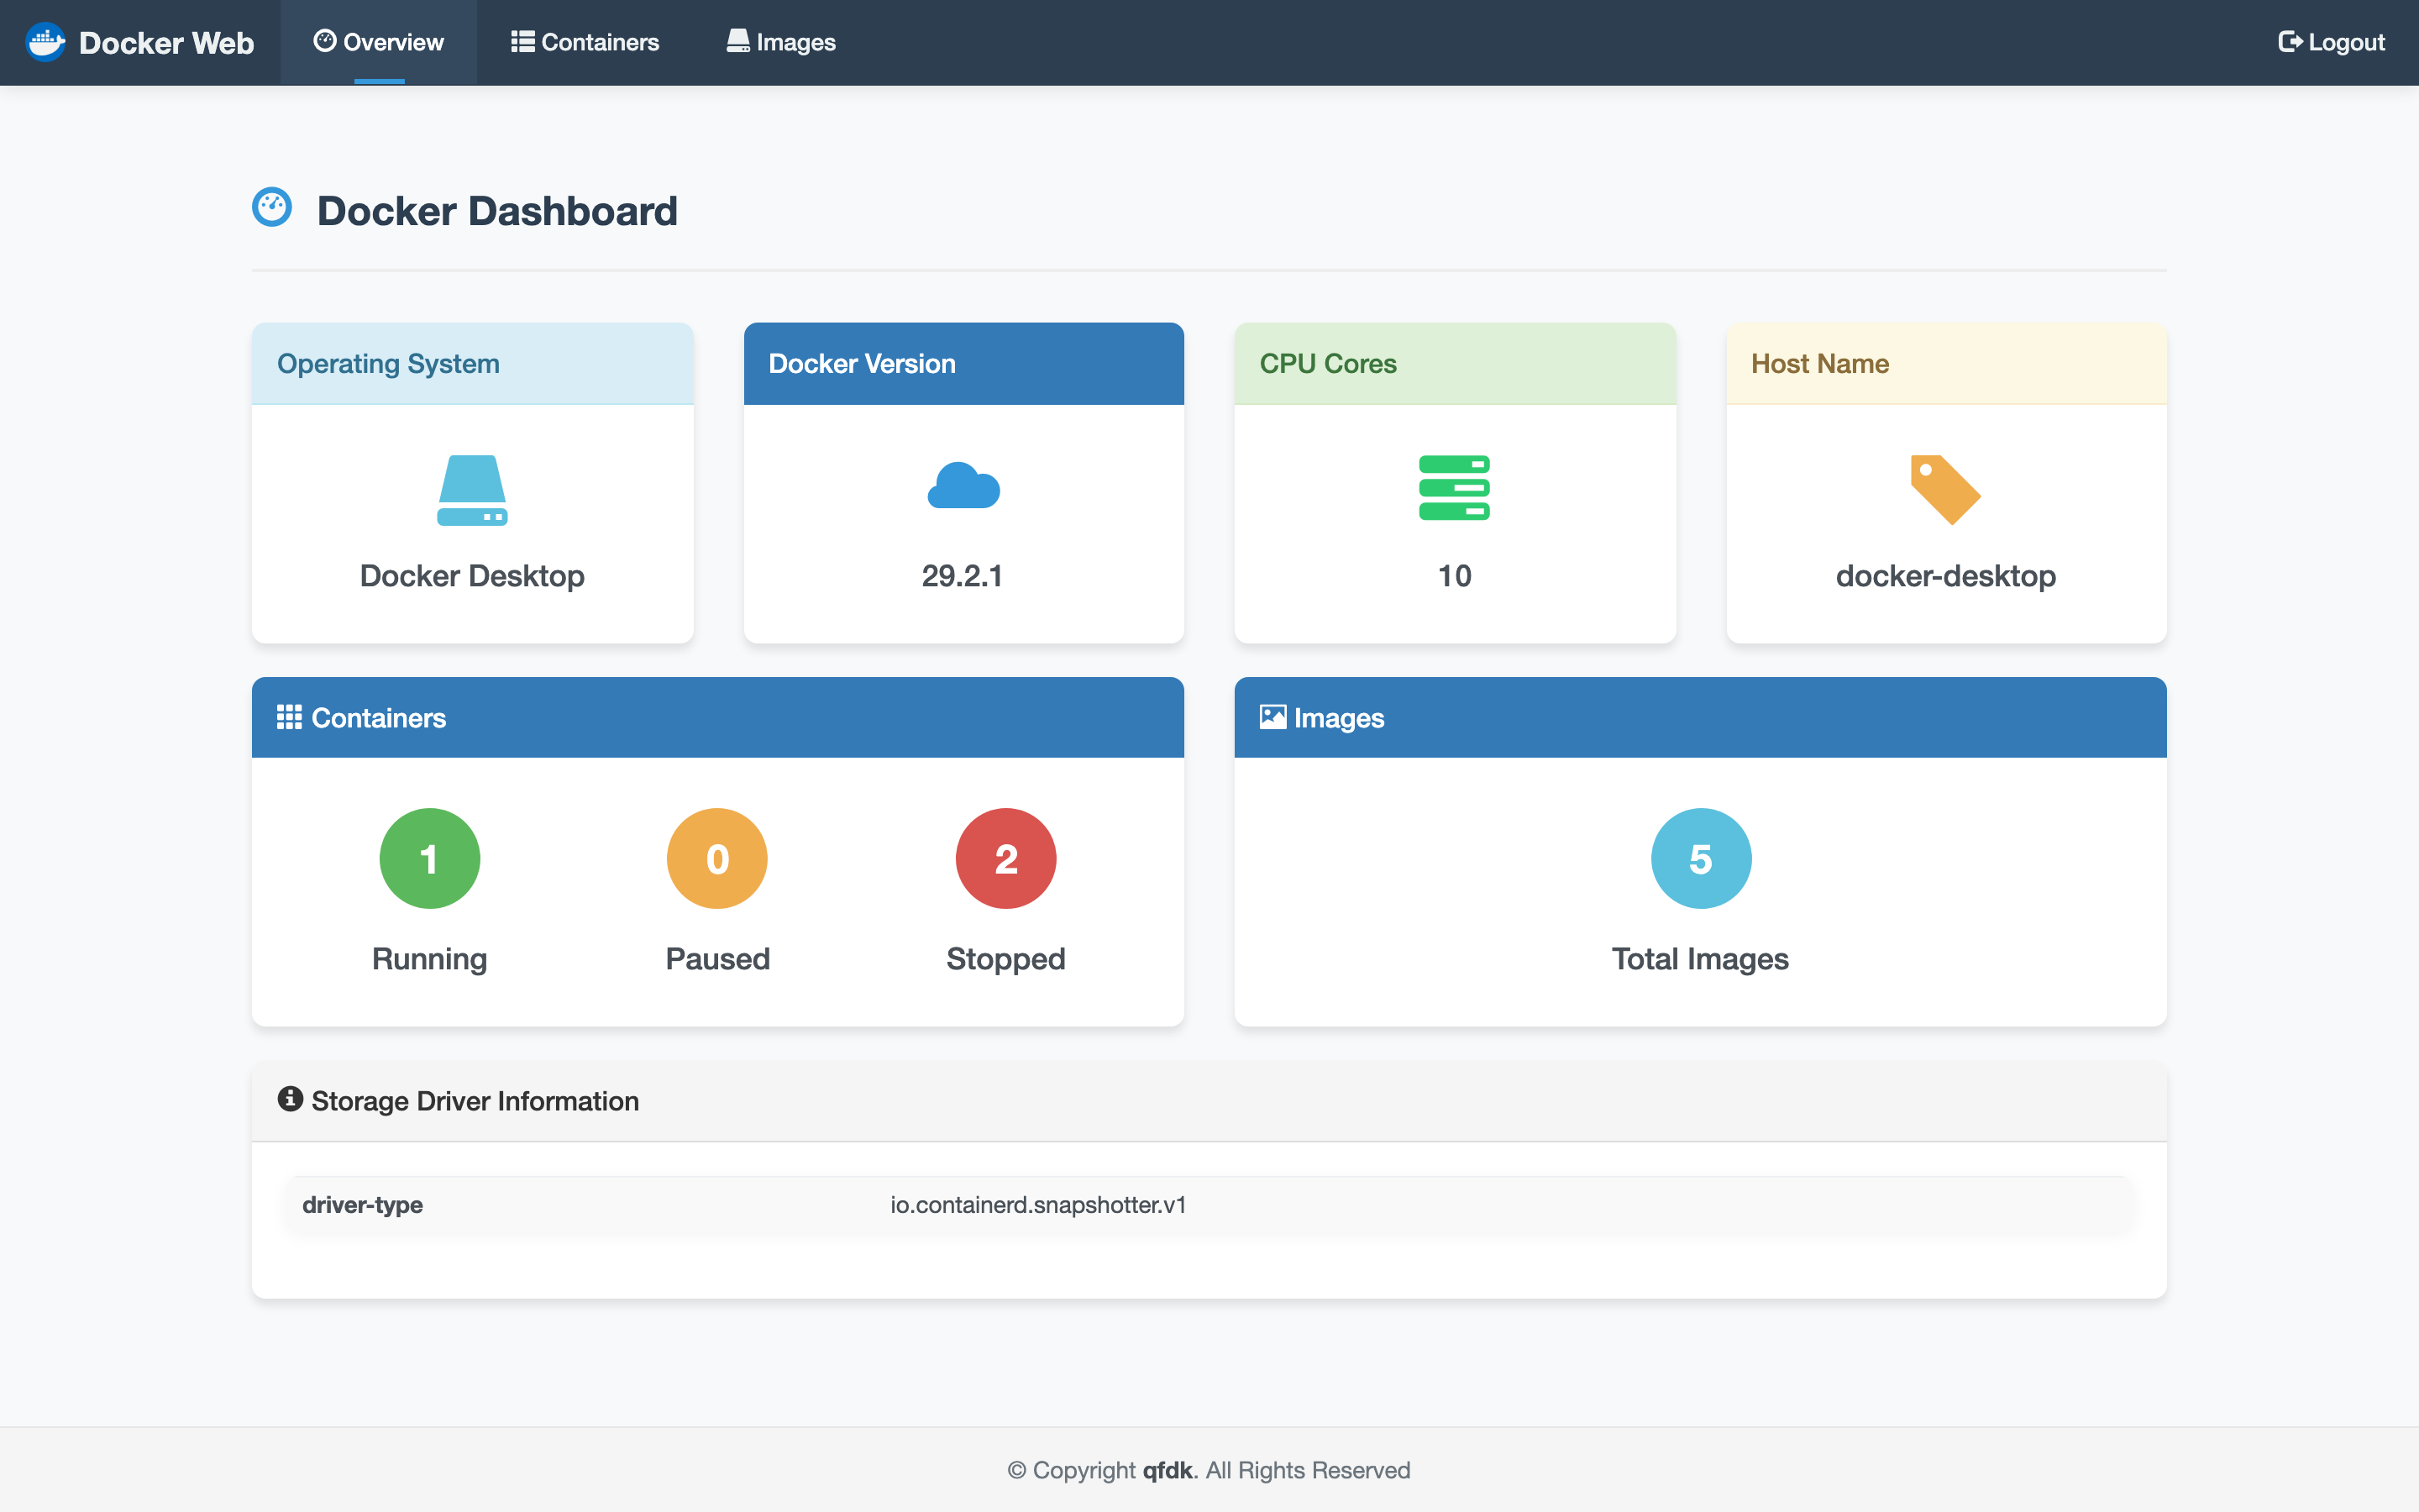The width and height of the screenshot is (2419, 1512).
Task: Go to the Images nav tab
Action: pos(782,42)
